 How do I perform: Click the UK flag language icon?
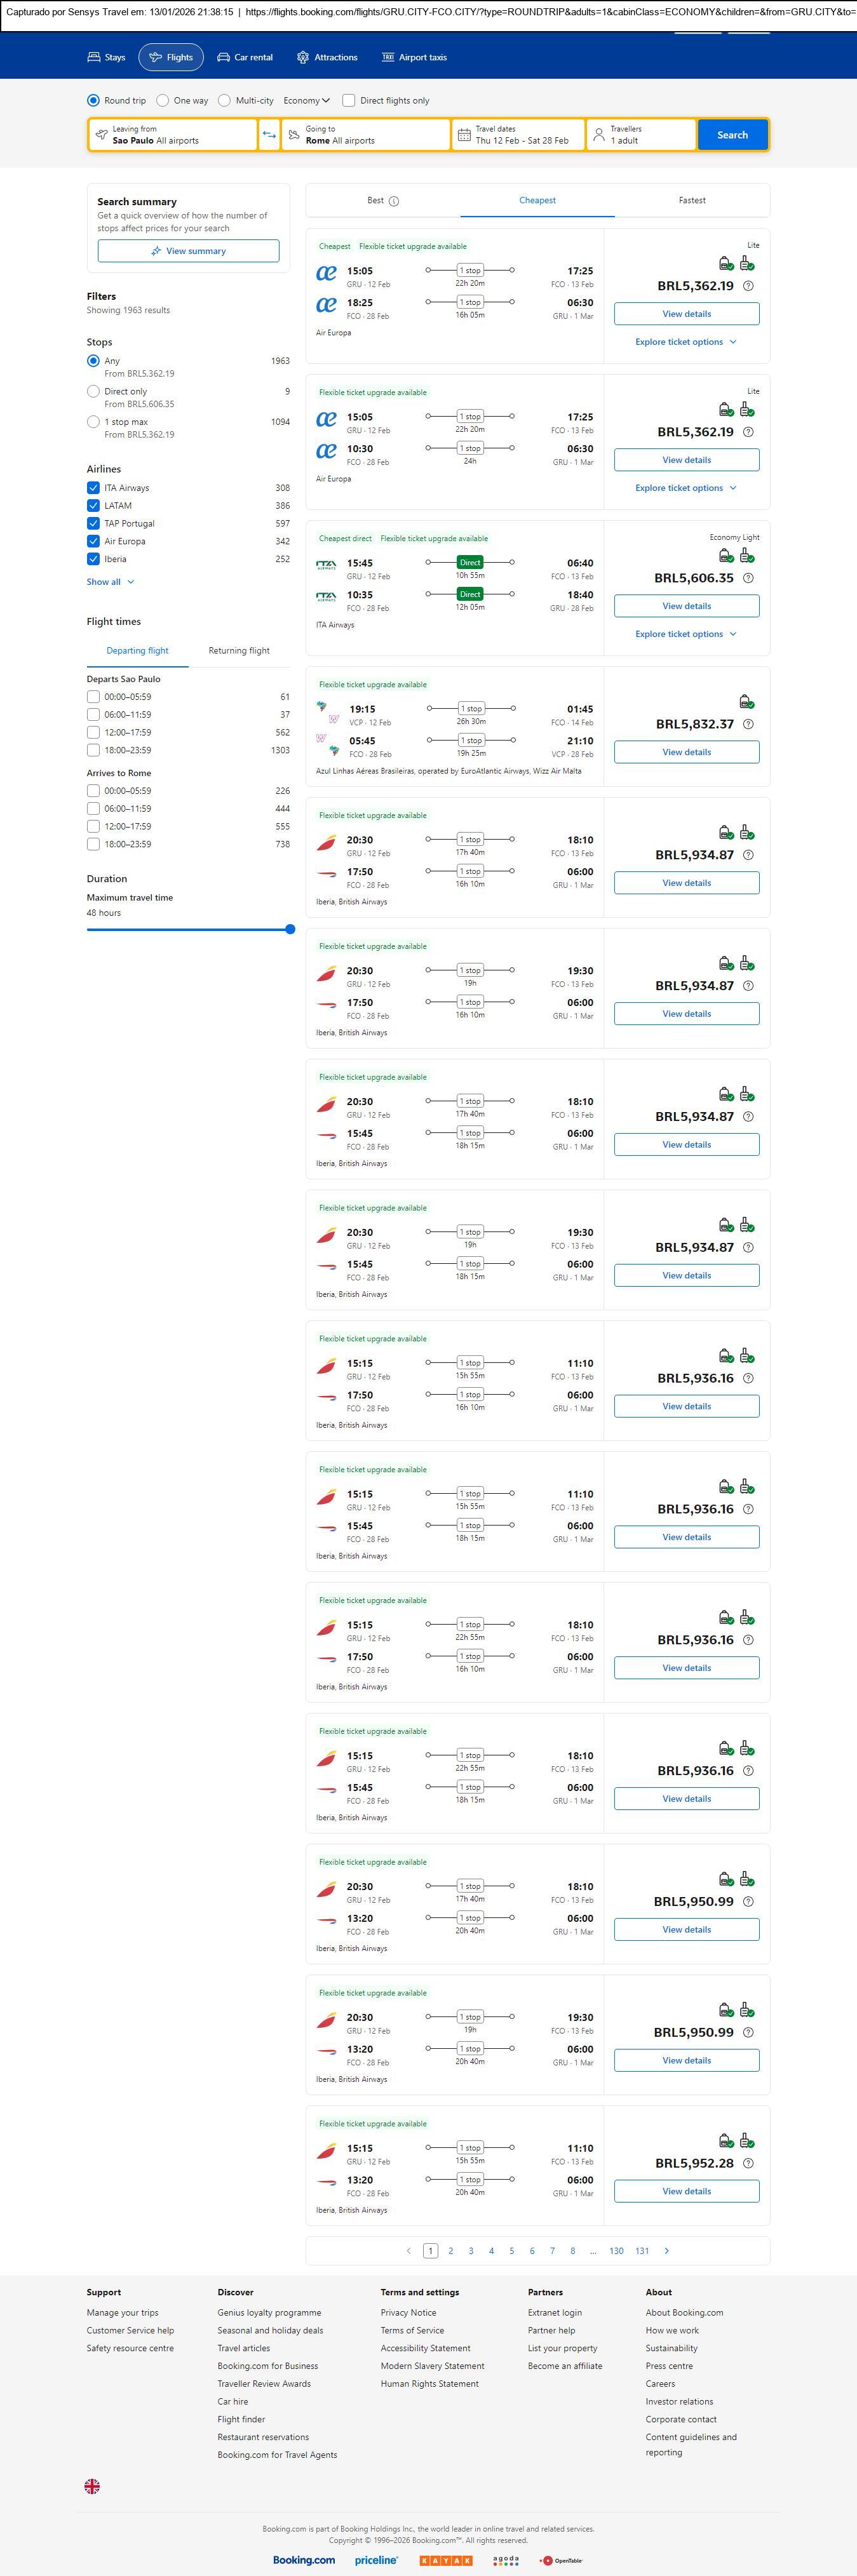tap(92, 2486)
